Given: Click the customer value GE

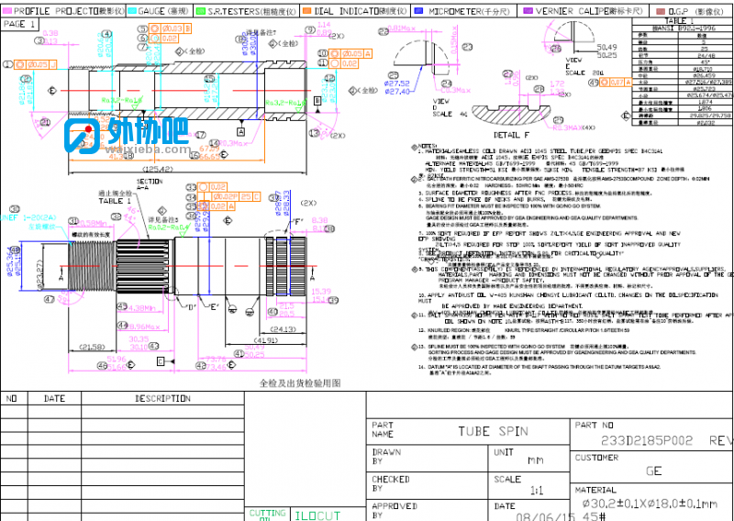Looking at the screenshot, I should [653, 471].
